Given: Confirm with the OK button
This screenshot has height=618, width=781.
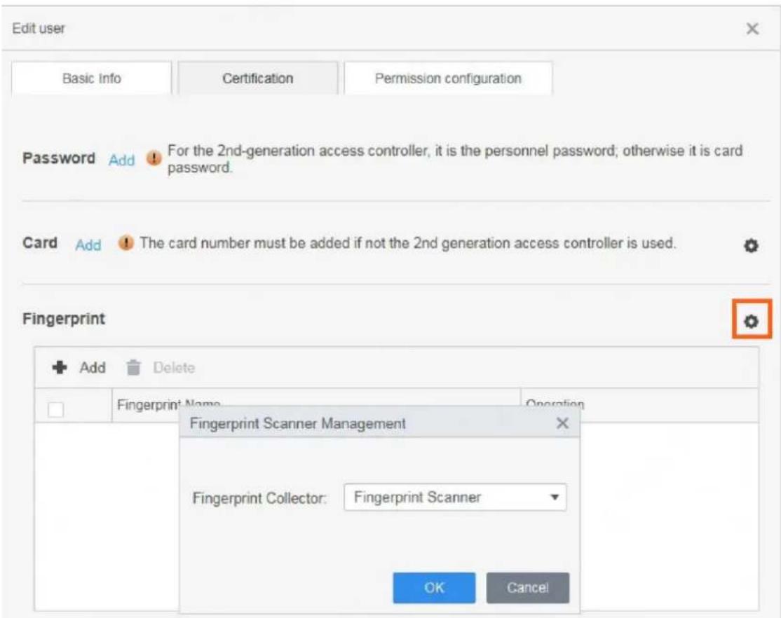Looking at the screenshot, I should tap(434, 588).
